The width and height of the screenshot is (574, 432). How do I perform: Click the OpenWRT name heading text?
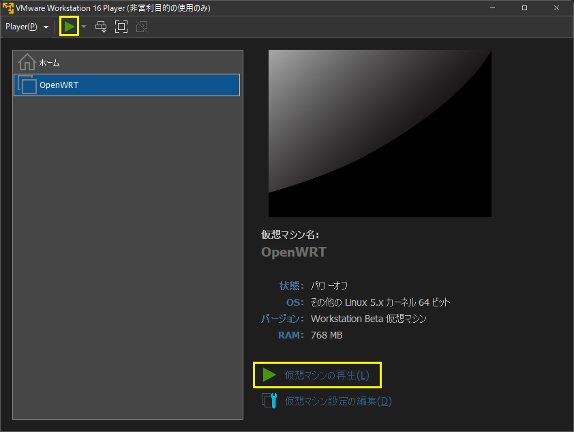[294, 252]
